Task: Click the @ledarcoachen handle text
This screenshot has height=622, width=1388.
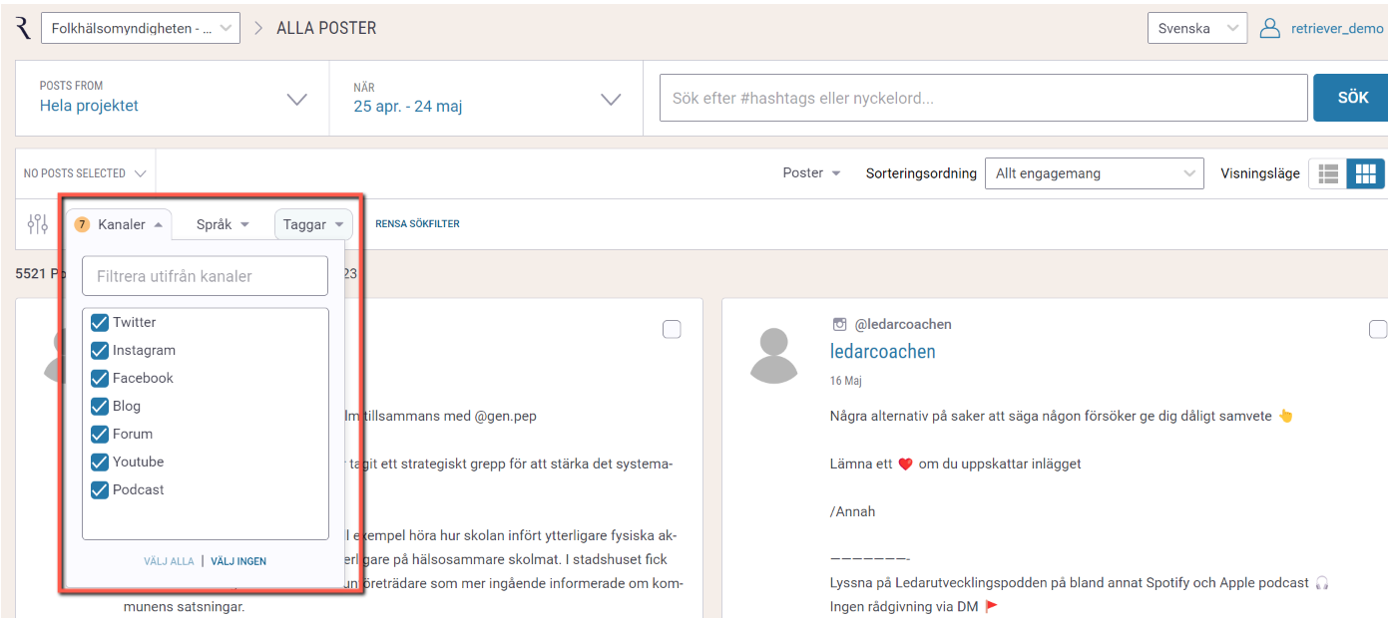Action: click(x=903, y=324)
